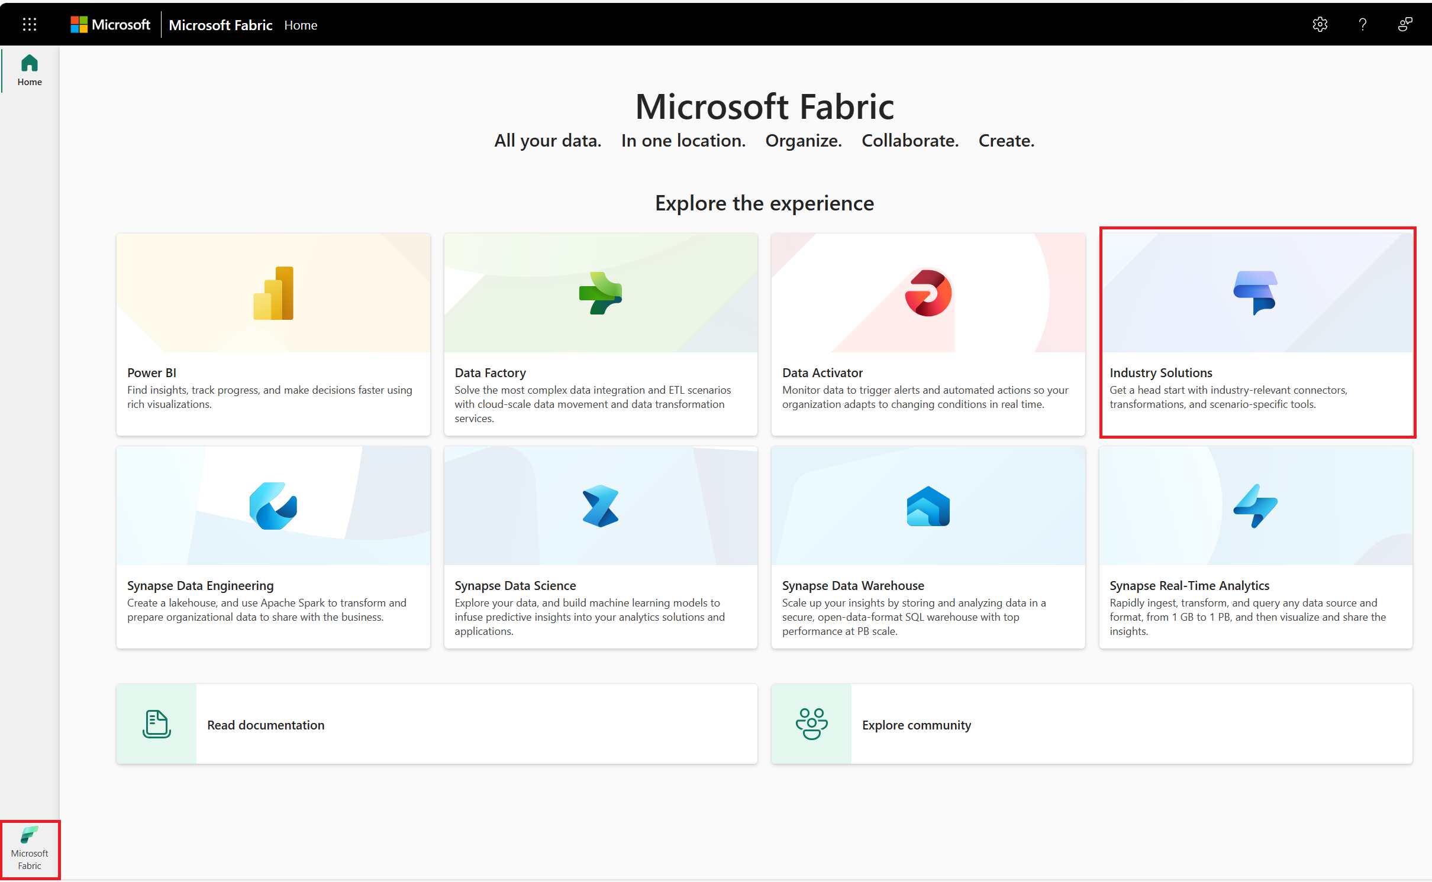Viewport: 1432px width, 882px height.
Task: Click the Microsoft logo
Action: click(111, 24)
